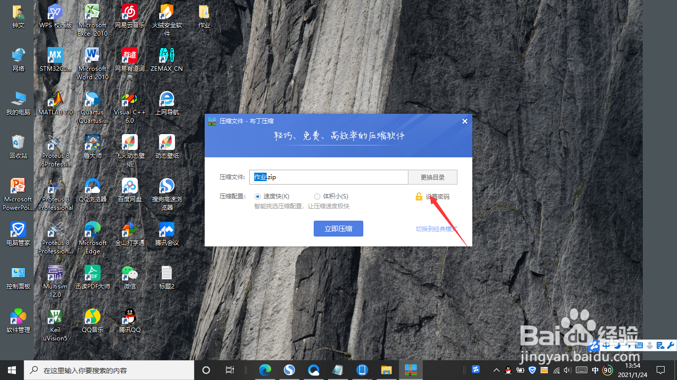Image resolution: width=677 pixels, height=380 pixels.
Task: Open 回收站 recycle bin icon
Action: 18,146
